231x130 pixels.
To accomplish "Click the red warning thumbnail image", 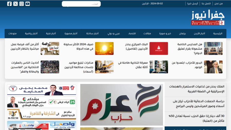I will coord(159,48).
